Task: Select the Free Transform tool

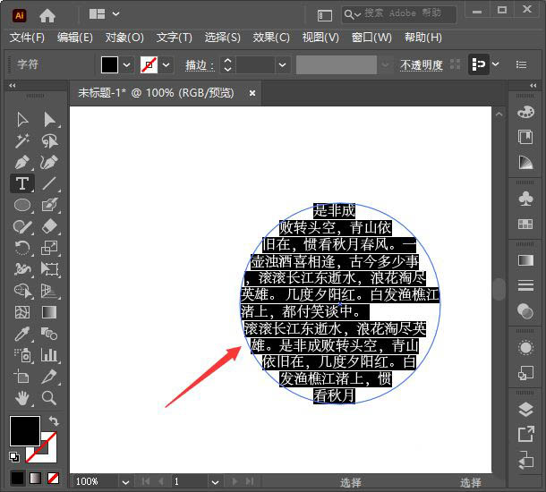Action: click(x=50, y=269)
